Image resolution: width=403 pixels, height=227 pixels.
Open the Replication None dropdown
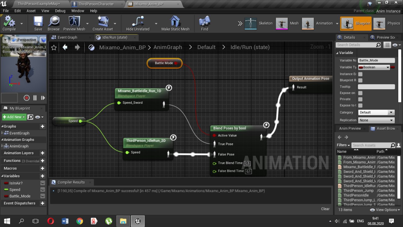(376, 120)
